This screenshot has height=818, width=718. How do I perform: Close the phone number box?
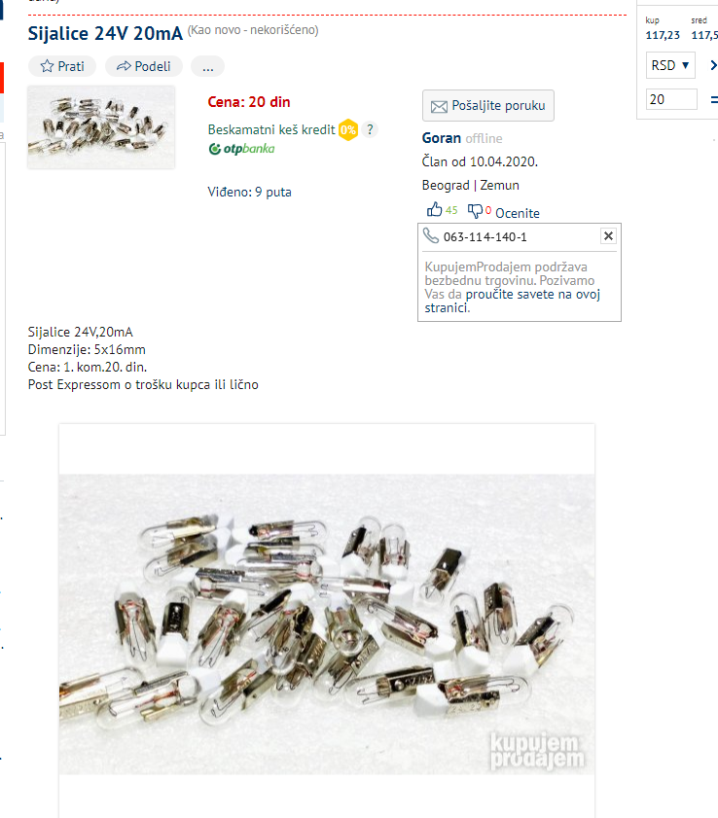point(608,236)
